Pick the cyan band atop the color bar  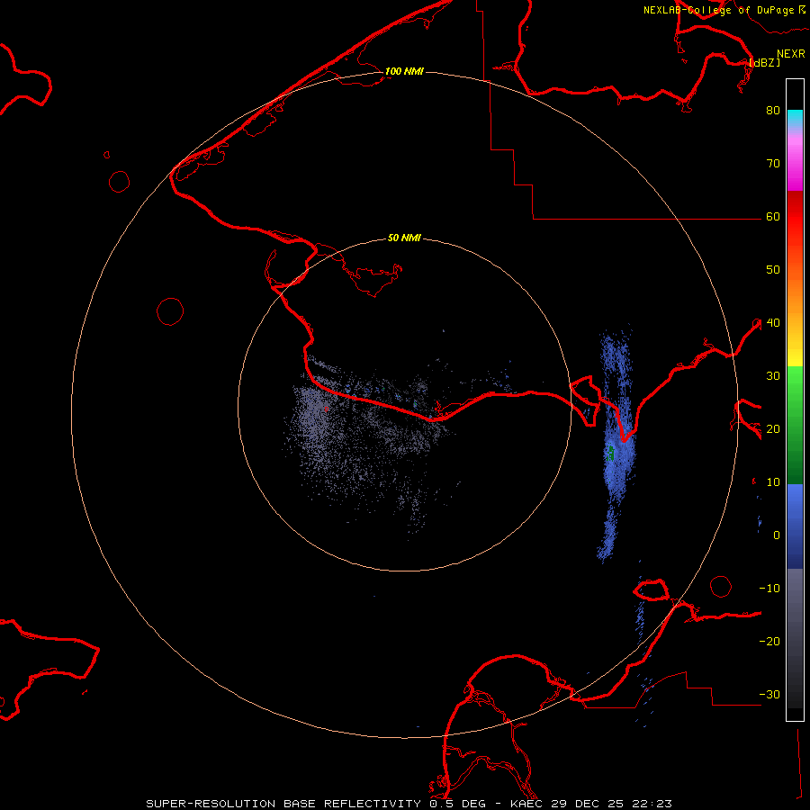795,118
